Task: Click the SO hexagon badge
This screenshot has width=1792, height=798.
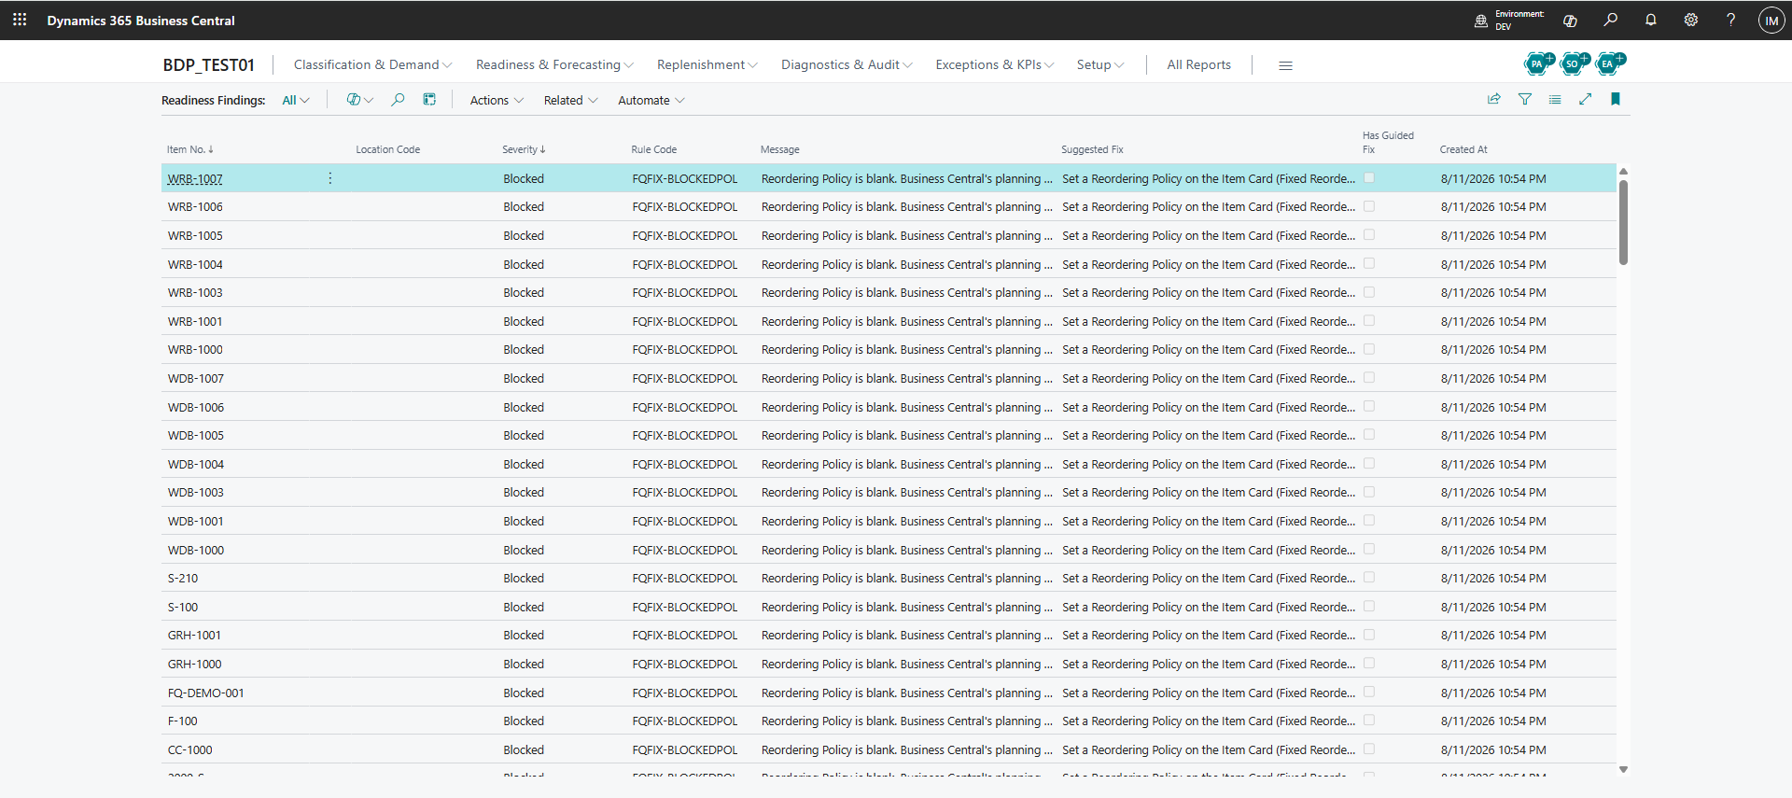Action: click(x=1575, y=63)
